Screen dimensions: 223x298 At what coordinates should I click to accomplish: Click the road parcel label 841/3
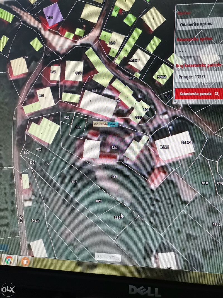point(21,219)
